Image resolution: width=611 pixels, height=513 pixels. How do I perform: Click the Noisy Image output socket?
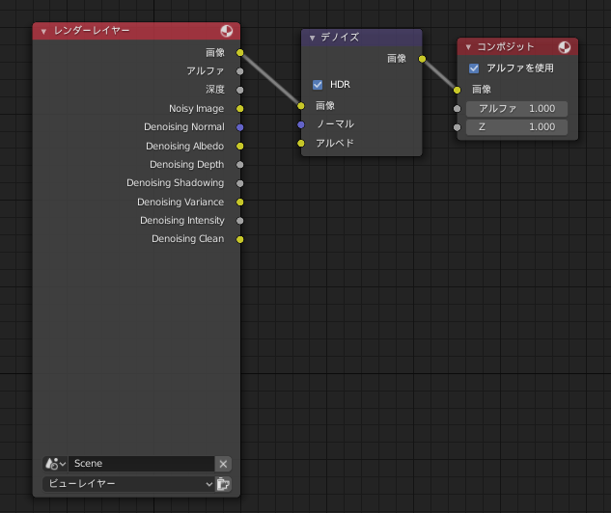[x=240, y=109]
